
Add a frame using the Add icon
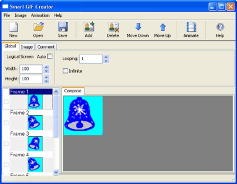tap(89, 26)
